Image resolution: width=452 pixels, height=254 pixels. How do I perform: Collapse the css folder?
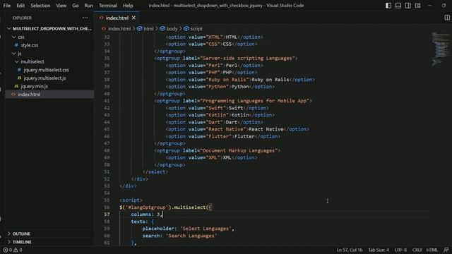tap(49, 37)
